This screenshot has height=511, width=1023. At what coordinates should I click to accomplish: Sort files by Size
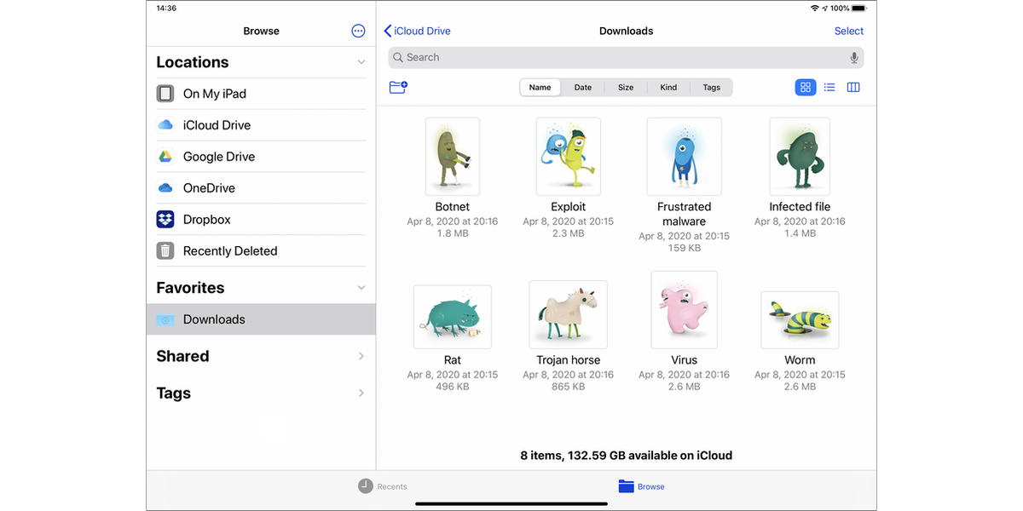click(626, 87)
